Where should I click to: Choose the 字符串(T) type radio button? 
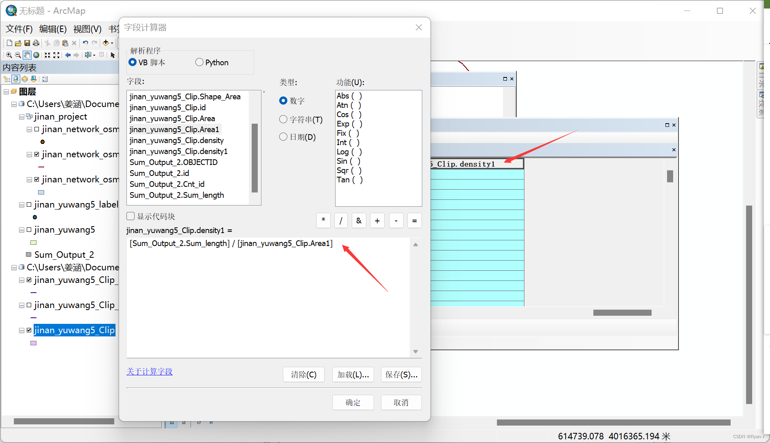tap(283, 119)
